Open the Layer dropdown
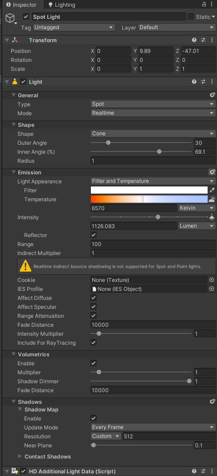The image size is (217, 476). point(177,27)
